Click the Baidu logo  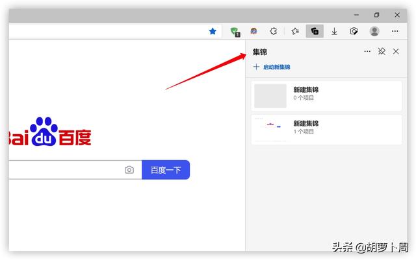[50, 132]
